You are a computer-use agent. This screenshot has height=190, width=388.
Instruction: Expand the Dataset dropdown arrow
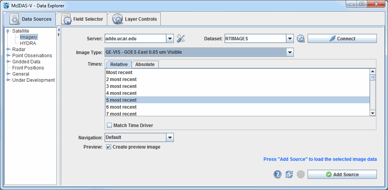[x=290, y=38]
